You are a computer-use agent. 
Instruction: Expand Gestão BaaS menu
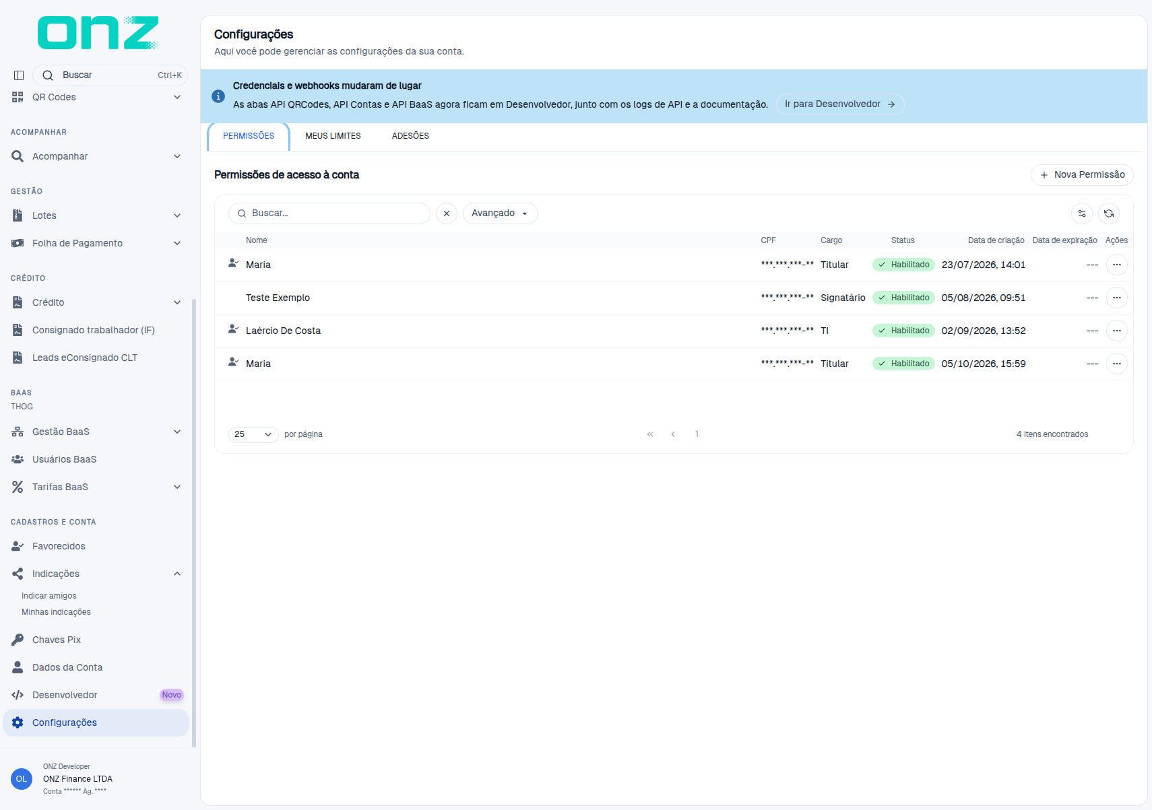coord(96,432)
